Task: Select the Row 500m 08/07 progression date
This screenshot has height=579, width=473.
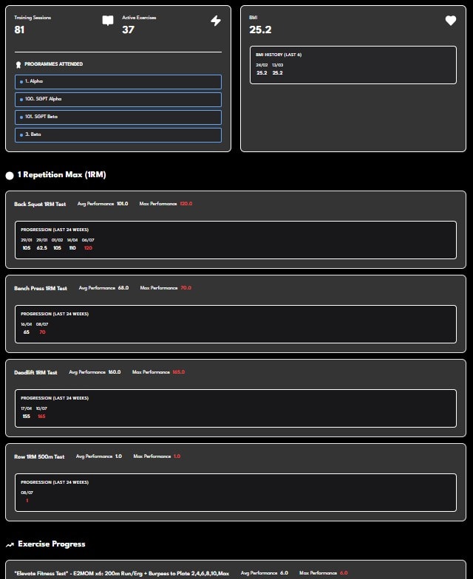Action: pos(27,493)
